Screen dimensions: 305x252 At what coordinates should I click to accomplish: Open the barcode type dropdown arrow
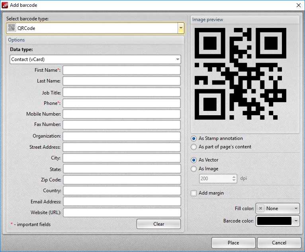[181, 28]
